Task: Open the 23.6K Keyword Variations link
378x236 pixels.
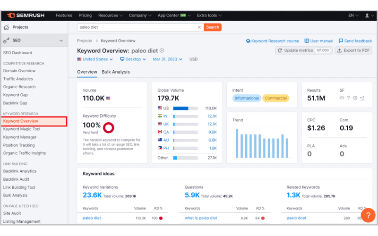Action: pyautogui.click(x=92, y=195)
